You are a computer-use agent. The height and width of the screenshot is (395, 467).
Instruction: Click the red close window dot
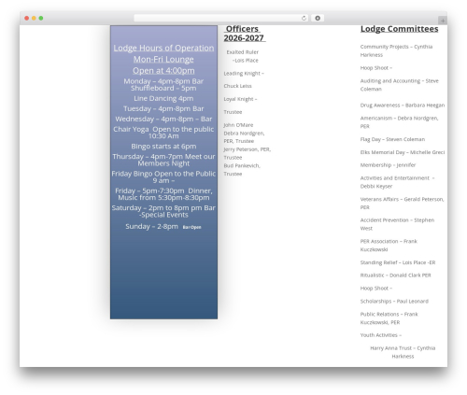tap(27, 19)
